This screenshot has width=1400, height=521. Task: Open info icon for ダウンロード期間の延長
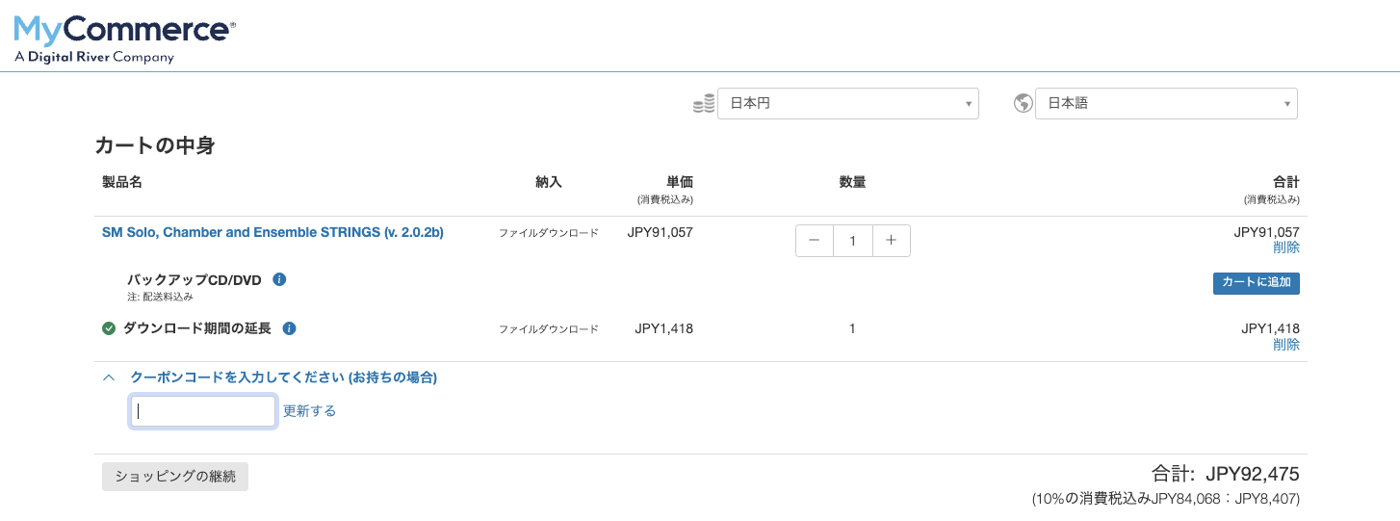[289, 328]
